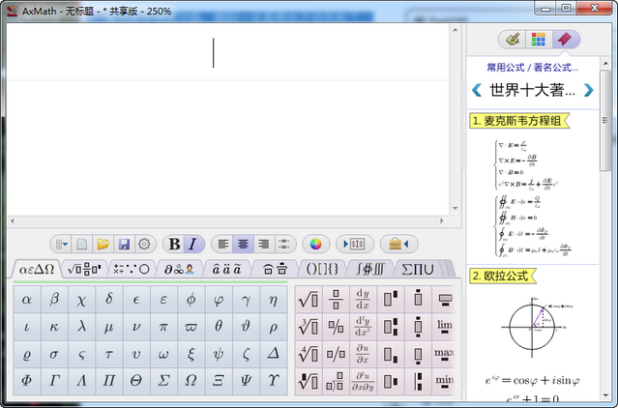Insert the fourth root template

pos(309,354)
